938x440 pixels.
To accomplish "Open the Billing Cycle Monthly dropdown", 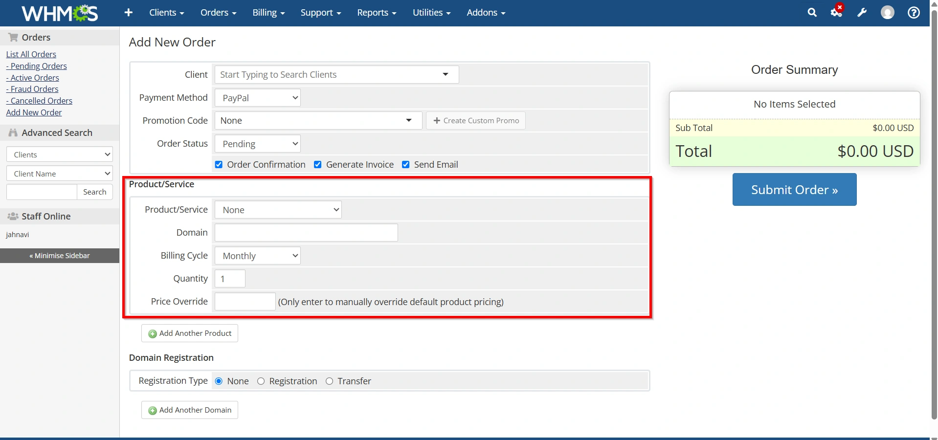I will pos(258,256).
